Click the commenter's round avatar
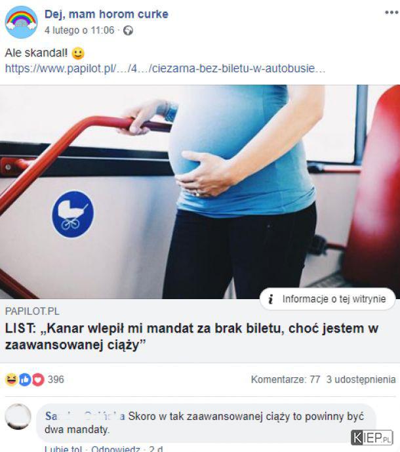The width and height of the screenshot is (400, 452). (x=18, y=417)
